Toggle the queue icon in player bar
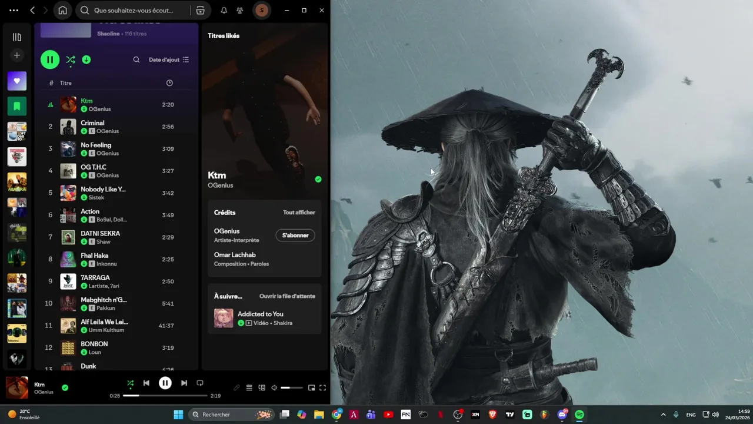The height and width of the screenshot is (424, 753). point(249,388)
